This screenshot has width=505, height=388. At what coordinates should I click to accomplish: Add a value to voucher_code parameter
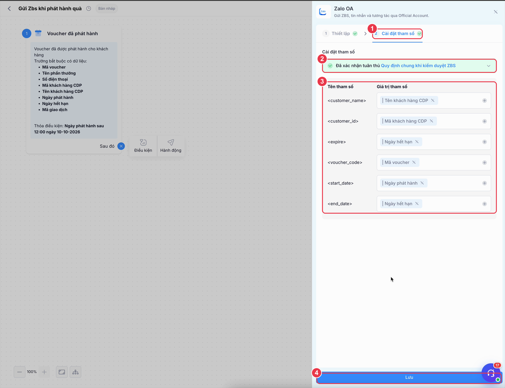[484, 162]
